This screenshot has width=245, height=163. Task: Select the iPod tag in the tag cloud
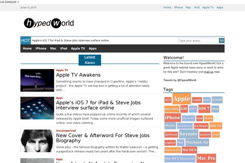pos(200,119)
